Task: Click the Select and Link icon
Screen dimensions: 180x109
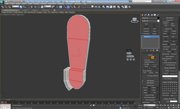Action: point(3,7)
